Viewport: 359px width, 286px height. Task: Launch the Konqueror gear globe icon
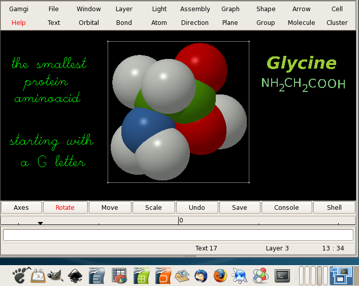coord(240,275)
